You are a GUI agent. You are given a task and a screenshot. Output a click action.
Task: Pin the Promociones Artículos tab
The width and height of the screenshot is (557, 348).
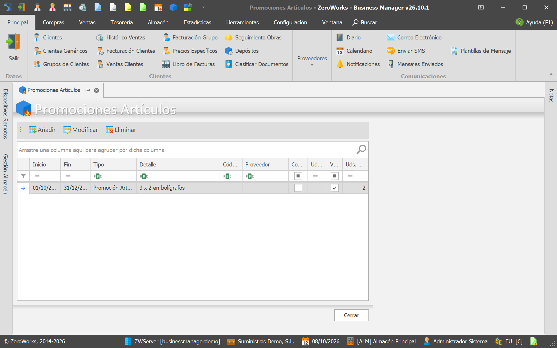click(88, 90)
